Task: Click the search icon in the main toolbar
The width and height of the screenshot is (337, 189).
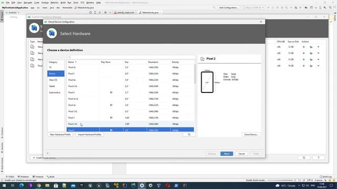Action: (x=330, y=8)
